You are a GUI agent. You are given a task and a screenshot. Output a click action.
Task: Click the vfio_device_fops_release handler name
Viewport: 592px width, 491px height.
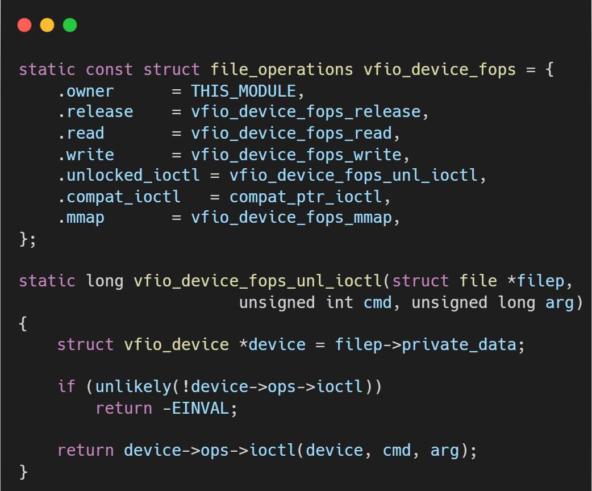pyautogui.click(x=306, y=112)
